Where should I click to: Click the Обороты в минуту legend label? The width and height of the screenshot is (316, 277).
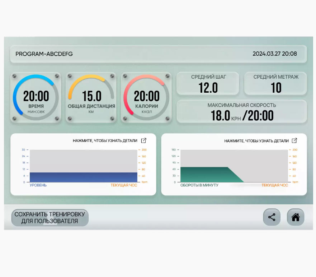(x=199, y=185)
